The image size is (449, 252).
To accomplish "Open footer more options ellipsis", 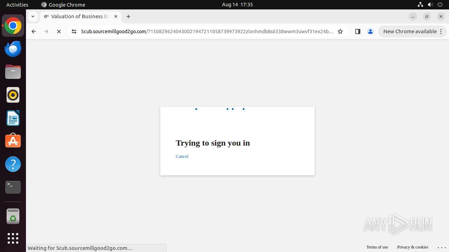I will point(442,247).
